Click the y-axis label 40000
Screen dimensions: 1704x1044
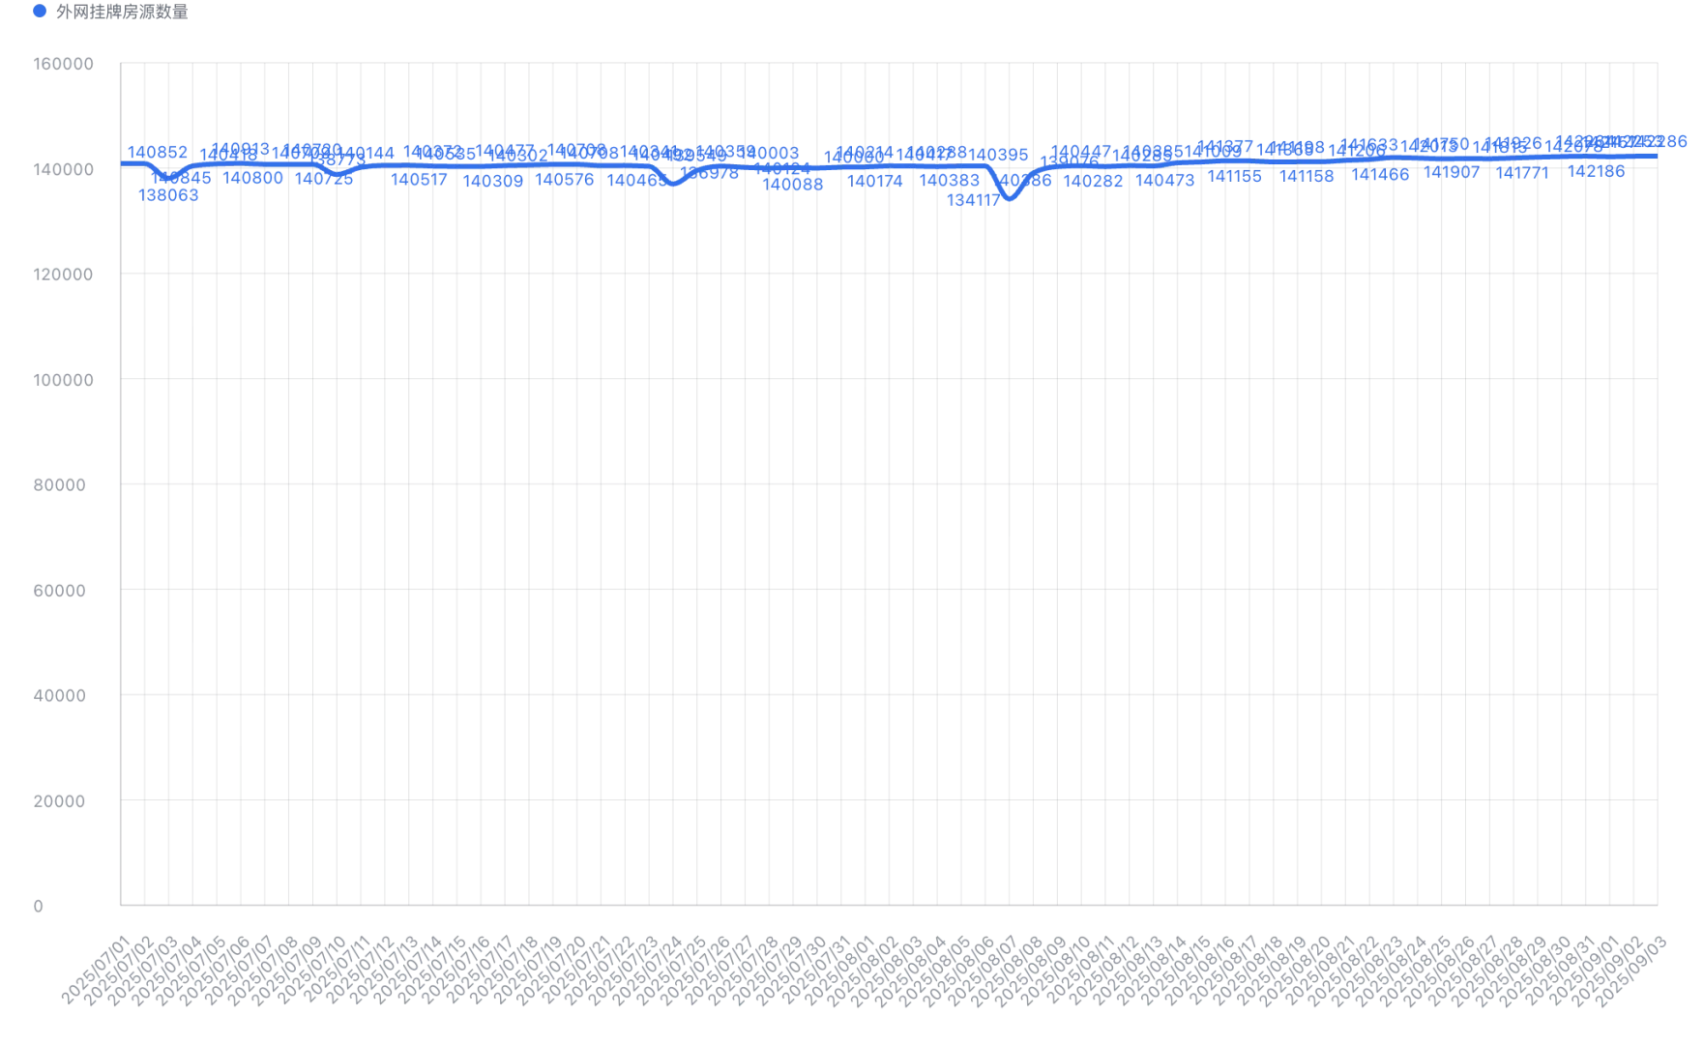point(59,695)
